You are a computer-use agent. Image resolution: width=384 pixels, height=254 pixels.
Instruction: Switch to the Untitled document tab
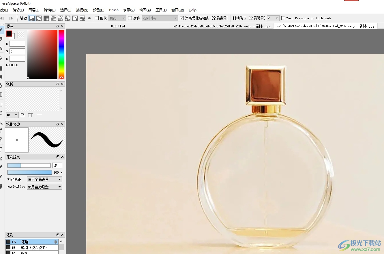click(x=118, y=26)
